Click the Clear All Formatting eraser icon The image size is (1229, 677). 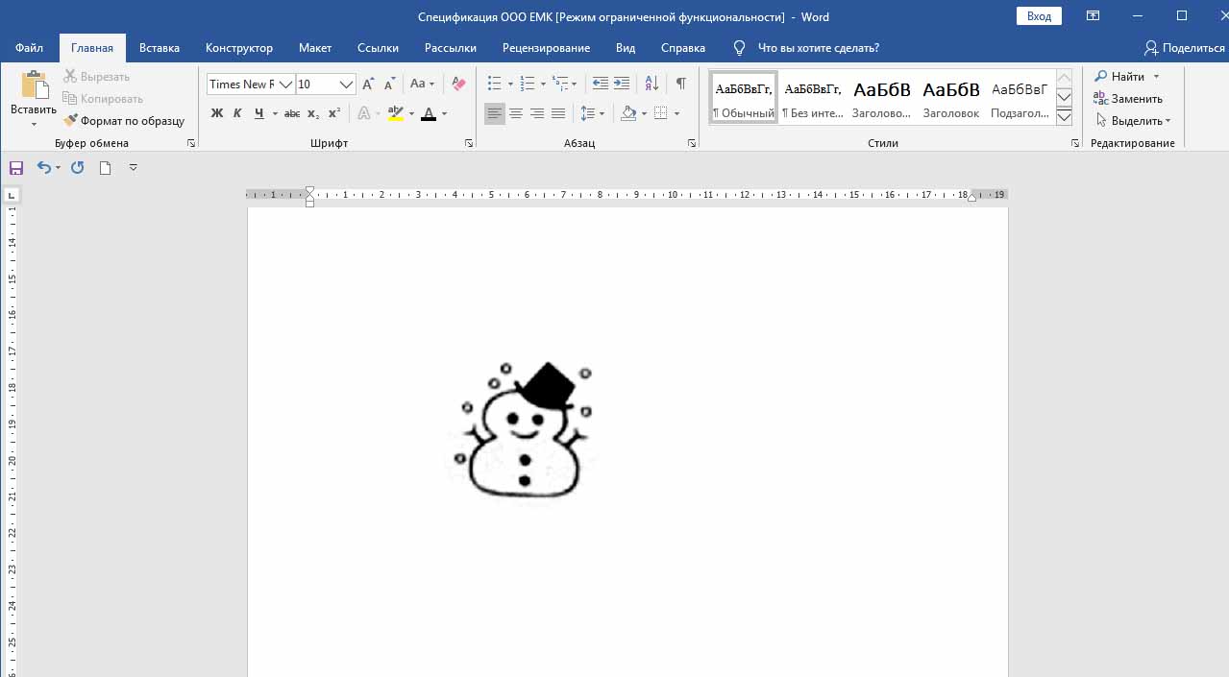[458, 85]
